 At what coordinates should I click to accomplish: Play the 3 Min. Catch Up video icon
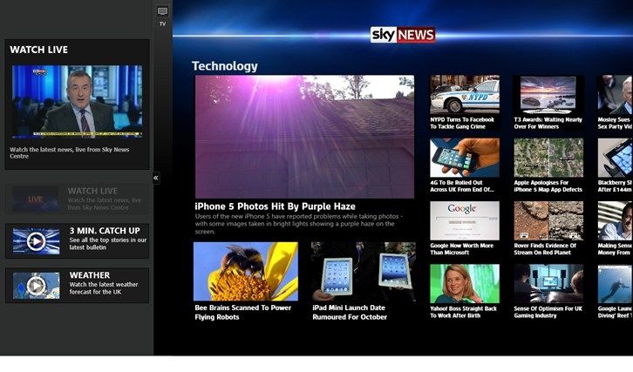[x=36, y=241]
